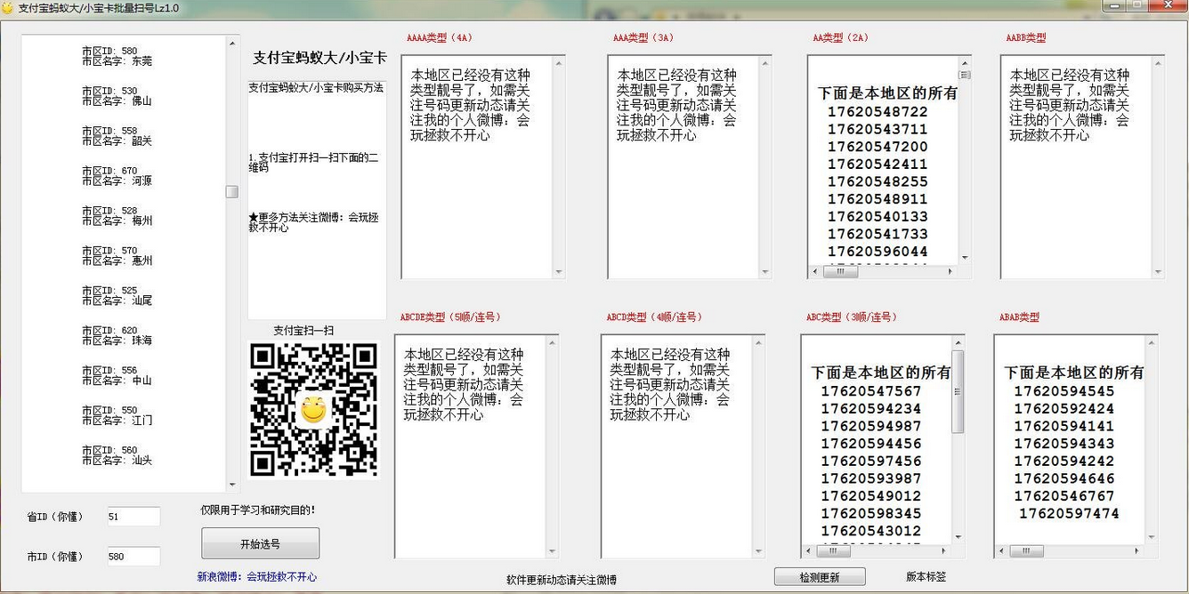This screenshot has height=594, width=1189.
Task: Click the down arrow of the city list scrollbar
Action: click(232, 485)
